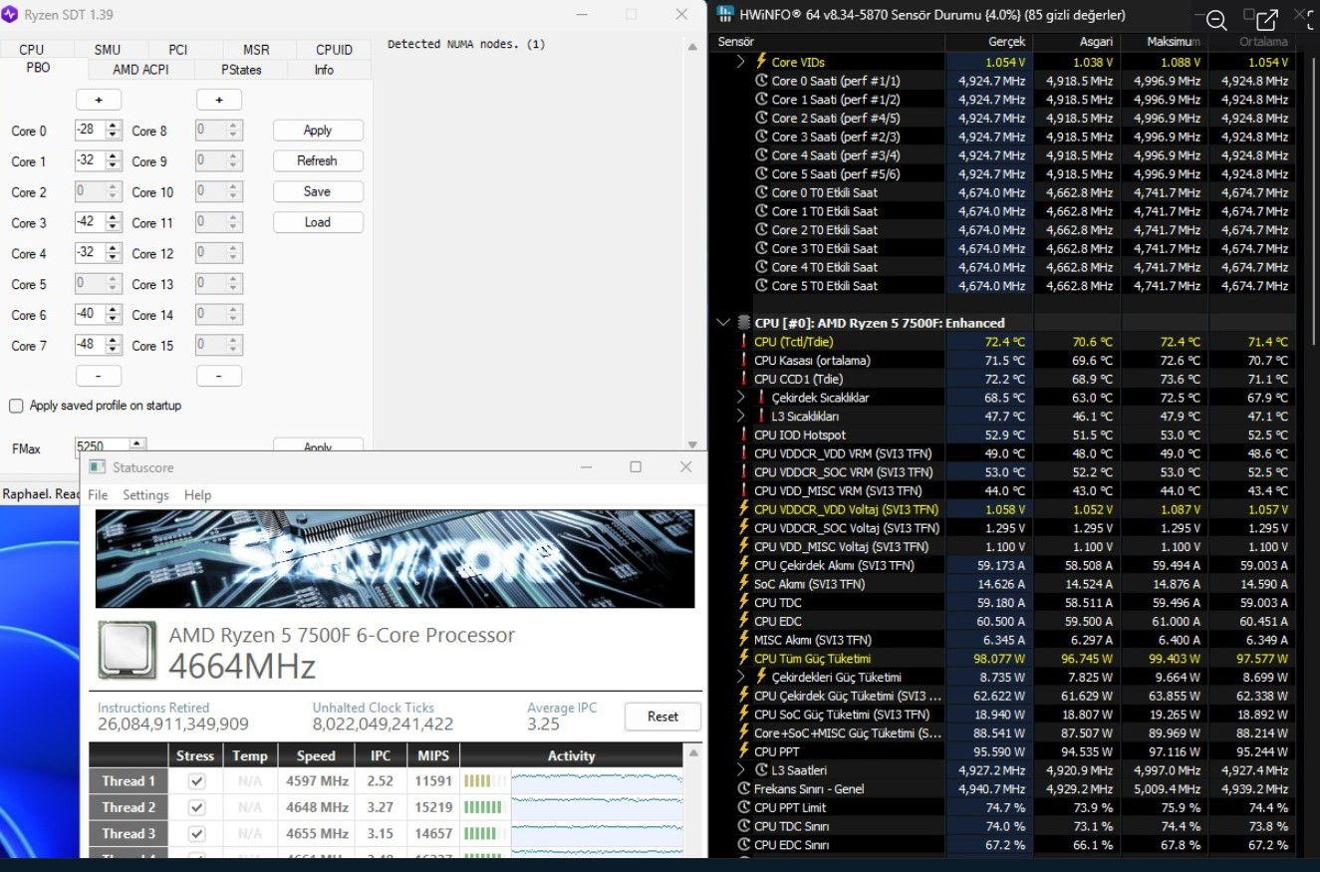Uncheck the Stress box for Thread 2

pos(196,807)
